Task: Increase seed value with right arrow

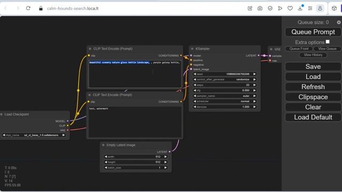Action: coord(254,74)
